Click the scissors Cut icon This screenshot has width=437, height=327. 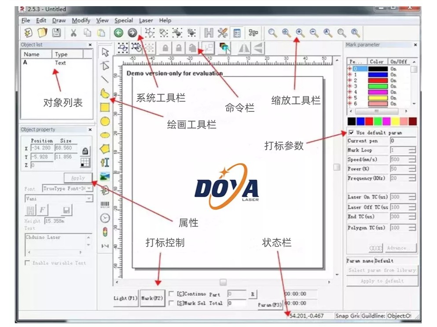coord(73,33)
